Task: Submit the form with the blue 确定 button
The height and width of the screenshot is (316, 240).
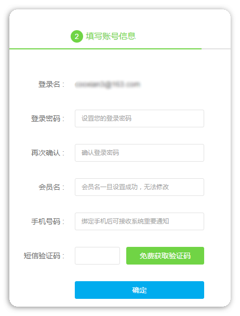Action: click(x=139, y=290)
